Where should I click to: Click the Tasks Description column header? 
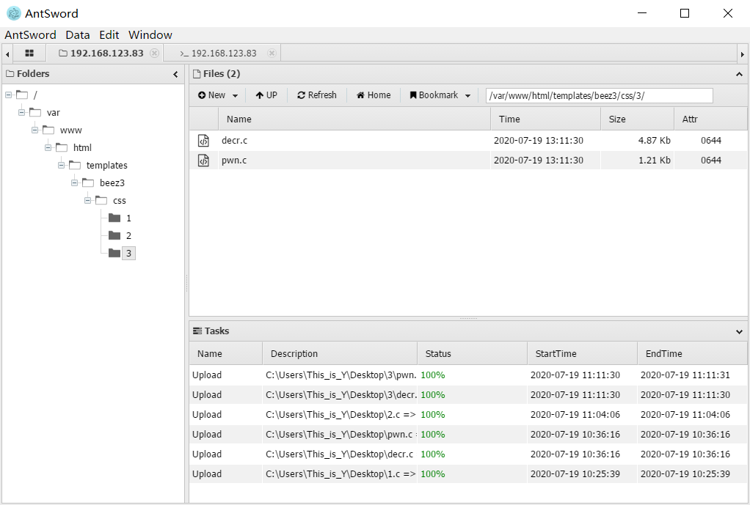[x=340, y=353]
